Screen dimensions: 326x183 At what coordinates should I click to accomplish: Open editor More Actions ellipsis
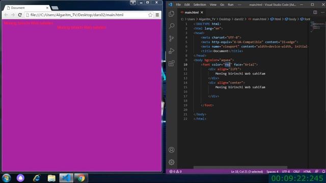coord(322,12)
